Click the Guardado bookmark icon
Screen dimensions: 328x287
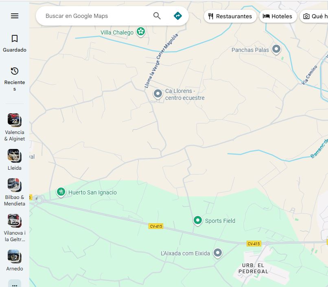15,39
